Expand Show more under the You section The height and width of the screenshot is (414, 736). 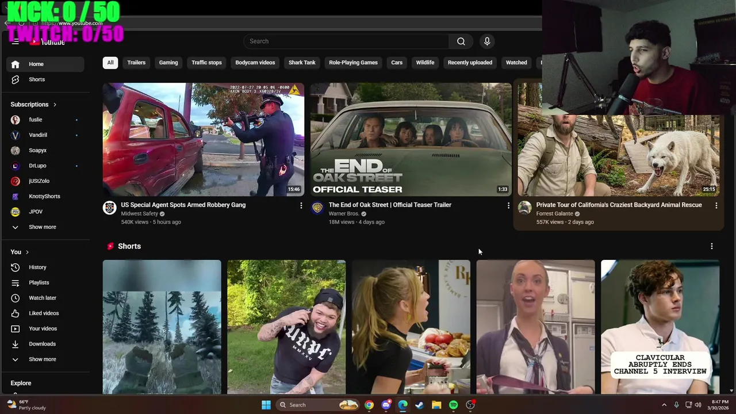pyautogui.click(x=45, y=359)
